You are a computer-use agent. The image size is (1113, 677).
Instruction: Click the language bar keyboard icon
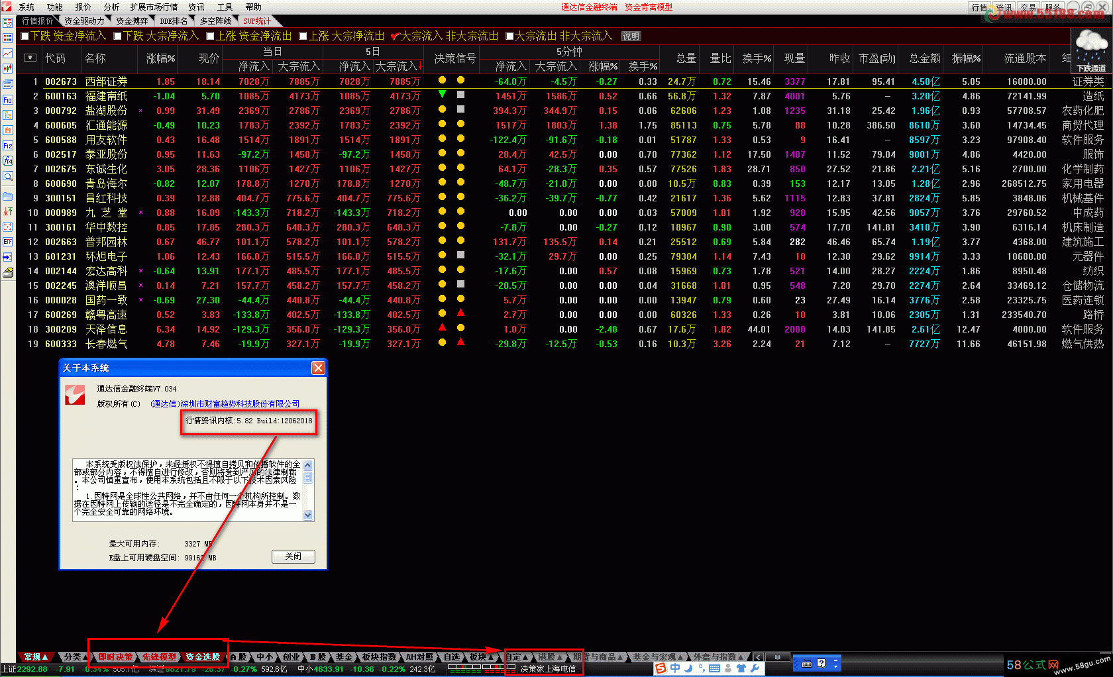tap(807, 664)
